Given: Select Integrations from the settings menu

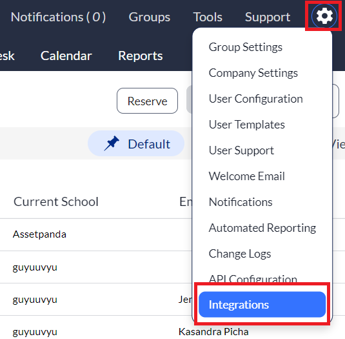Looking at the screenshot, I should click(262, 304).
